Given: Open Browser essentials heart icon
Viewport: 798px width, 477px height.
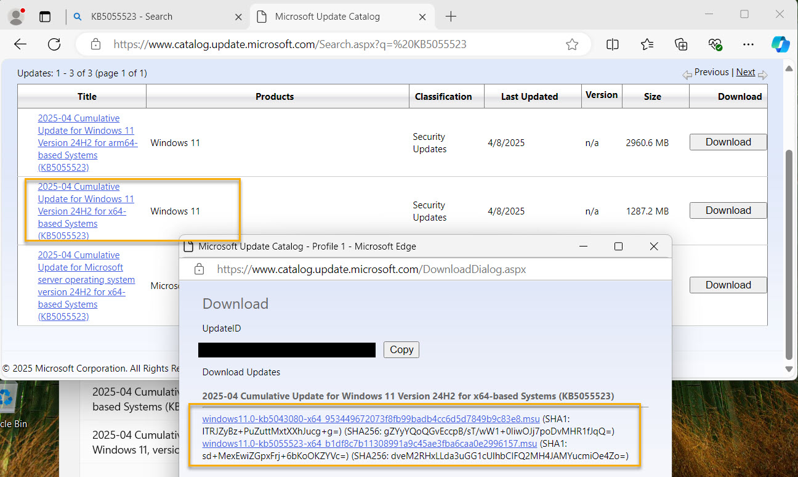Looking at the screenshot, I should [715, 44].
